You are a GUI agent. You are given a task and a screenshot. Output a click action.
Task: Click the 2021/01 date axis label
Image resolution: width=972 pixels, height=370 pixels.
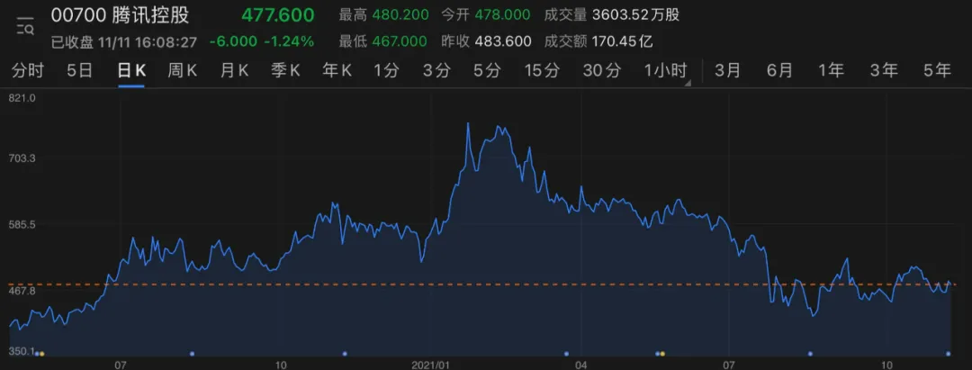click(430, 364)
